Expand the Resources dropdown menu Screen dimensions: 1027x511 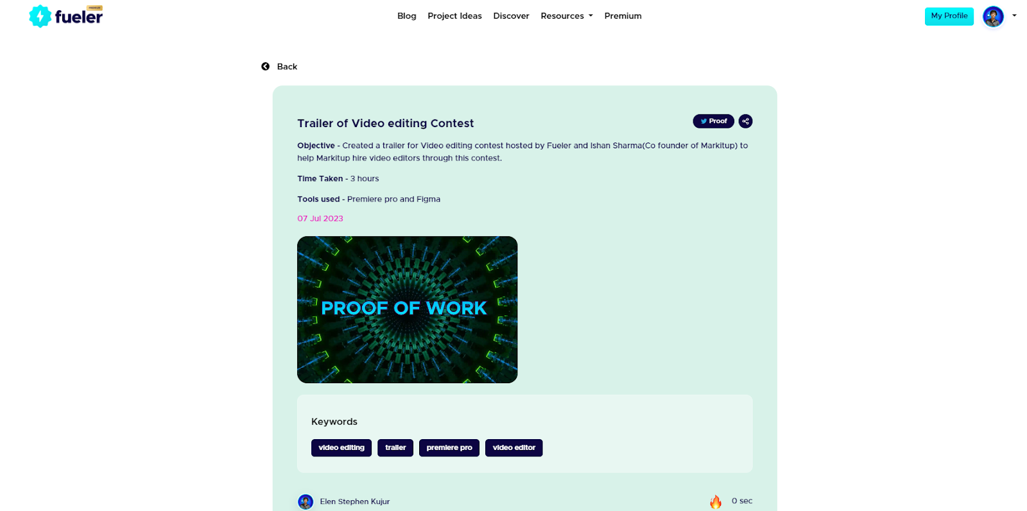point(567,16)
